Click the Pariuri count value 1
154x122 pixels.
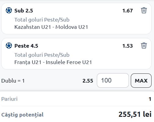coord(150,99)
